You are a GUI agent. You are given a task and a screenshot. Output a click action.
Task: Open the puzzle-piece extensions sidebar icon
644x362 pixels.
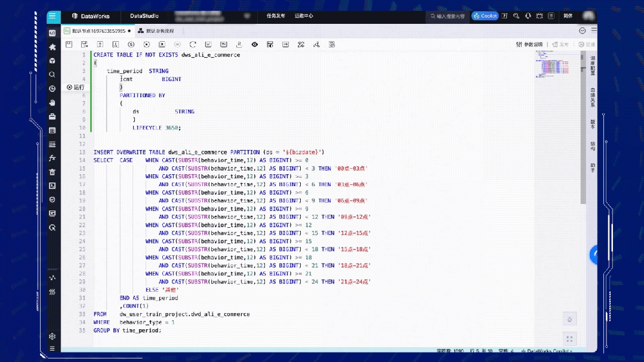coord(52,47)
